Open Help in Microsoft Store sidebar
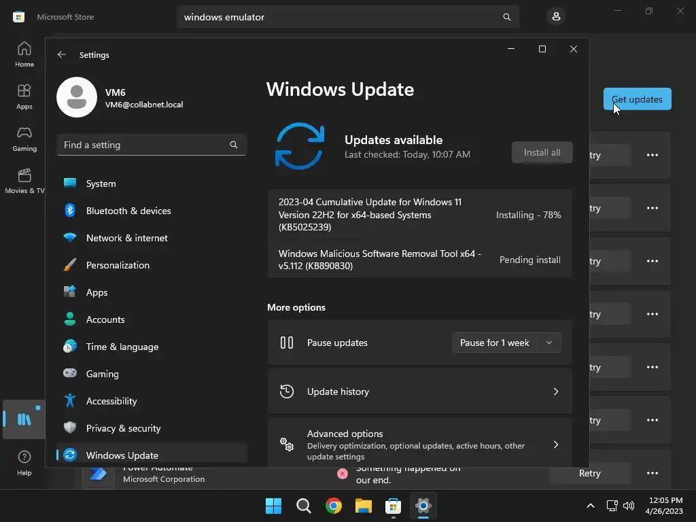 pyautogui.click(x=24, y=463)
